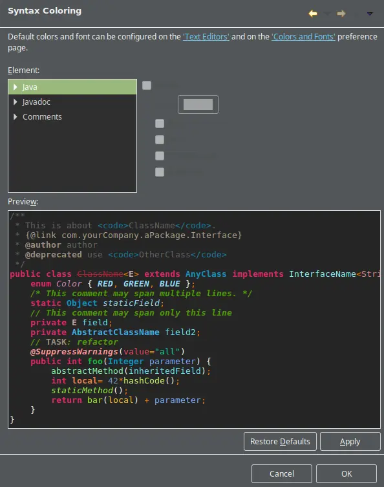Open the grayed-out color picker button
This screenshot has width=384, height=487.
pyautogui.click(x=198, y=104)
